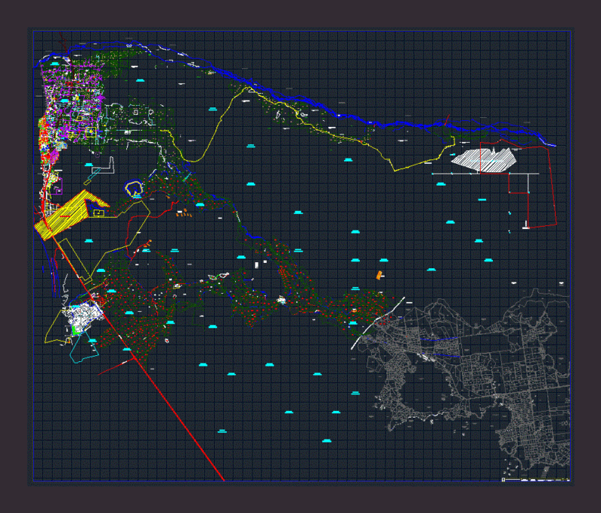Click the cluster of small orange markers
The image size is (601, 513).
click(184, 213)
